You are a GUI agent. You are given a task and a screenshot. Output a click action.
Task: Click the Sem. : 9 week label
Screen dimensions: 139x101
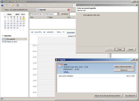pos(61,32)
